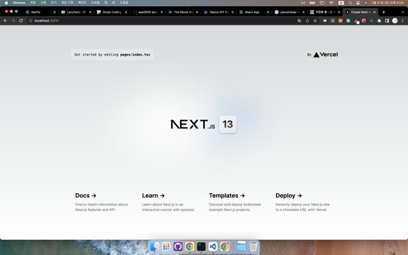Click the By Vercel logo link
This screenshot has width=408, height=255.
[322, 55]
